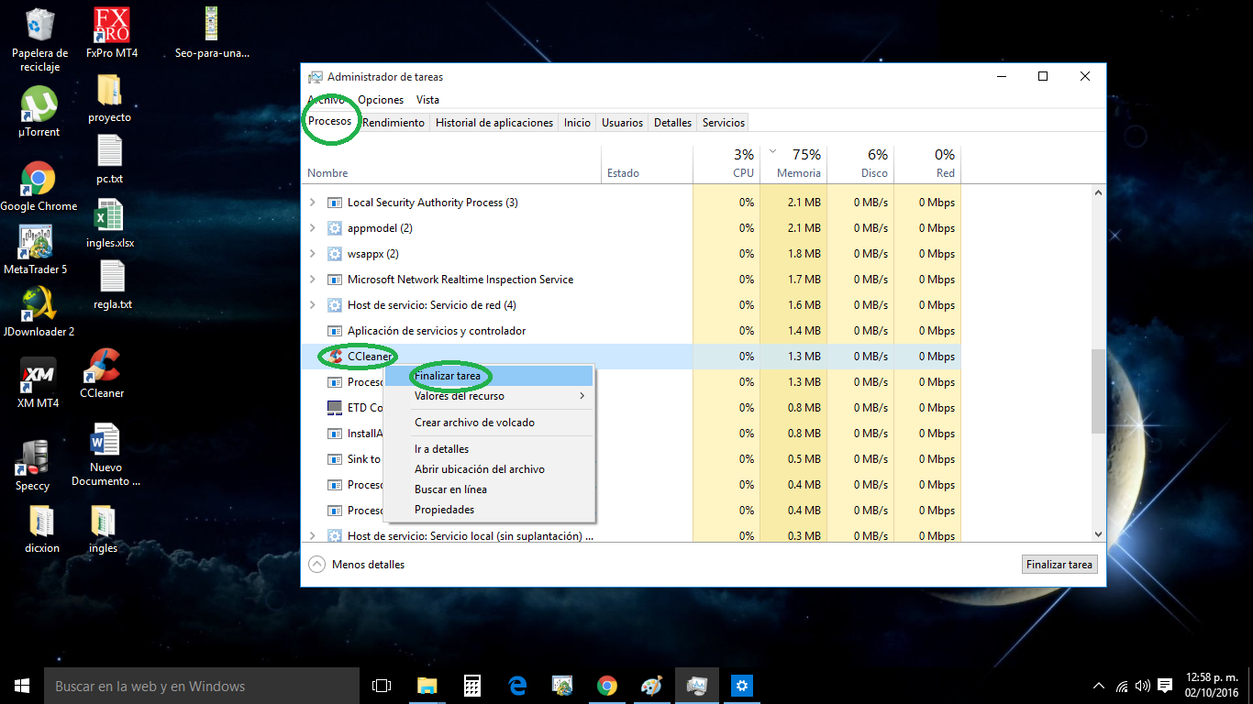Screen dimensions: 1253x704
Task: Expand the Host de servicio: Servicio de red process
Action: 312,304
